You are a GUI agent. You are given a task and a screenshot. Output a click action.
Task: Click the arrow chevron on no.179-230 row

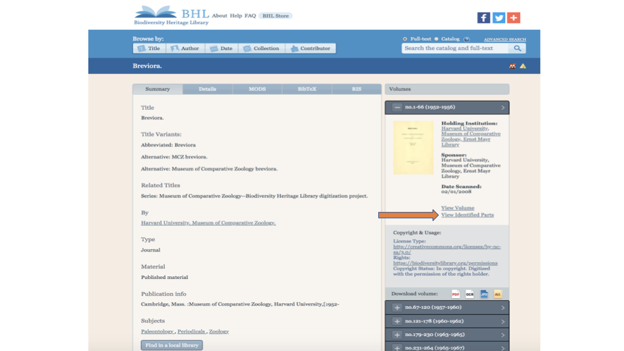coord(503,335)
